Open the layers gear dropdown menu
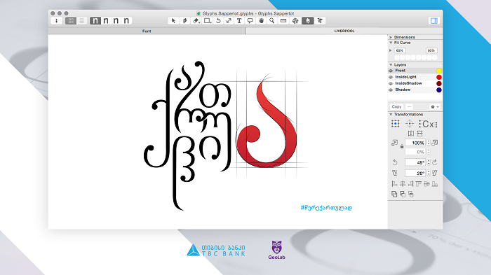 (x=435, y=107)
